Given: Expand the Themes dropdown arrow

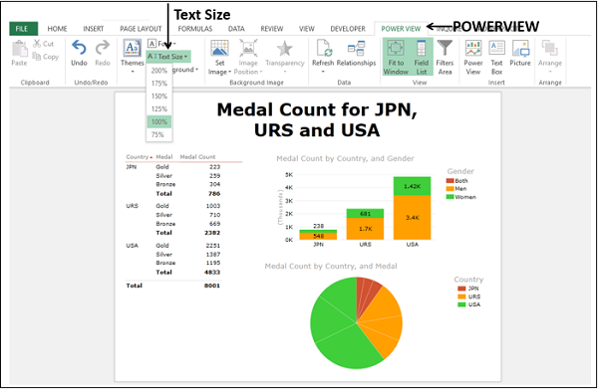Looking at the screenshot, I should point(133,72).
